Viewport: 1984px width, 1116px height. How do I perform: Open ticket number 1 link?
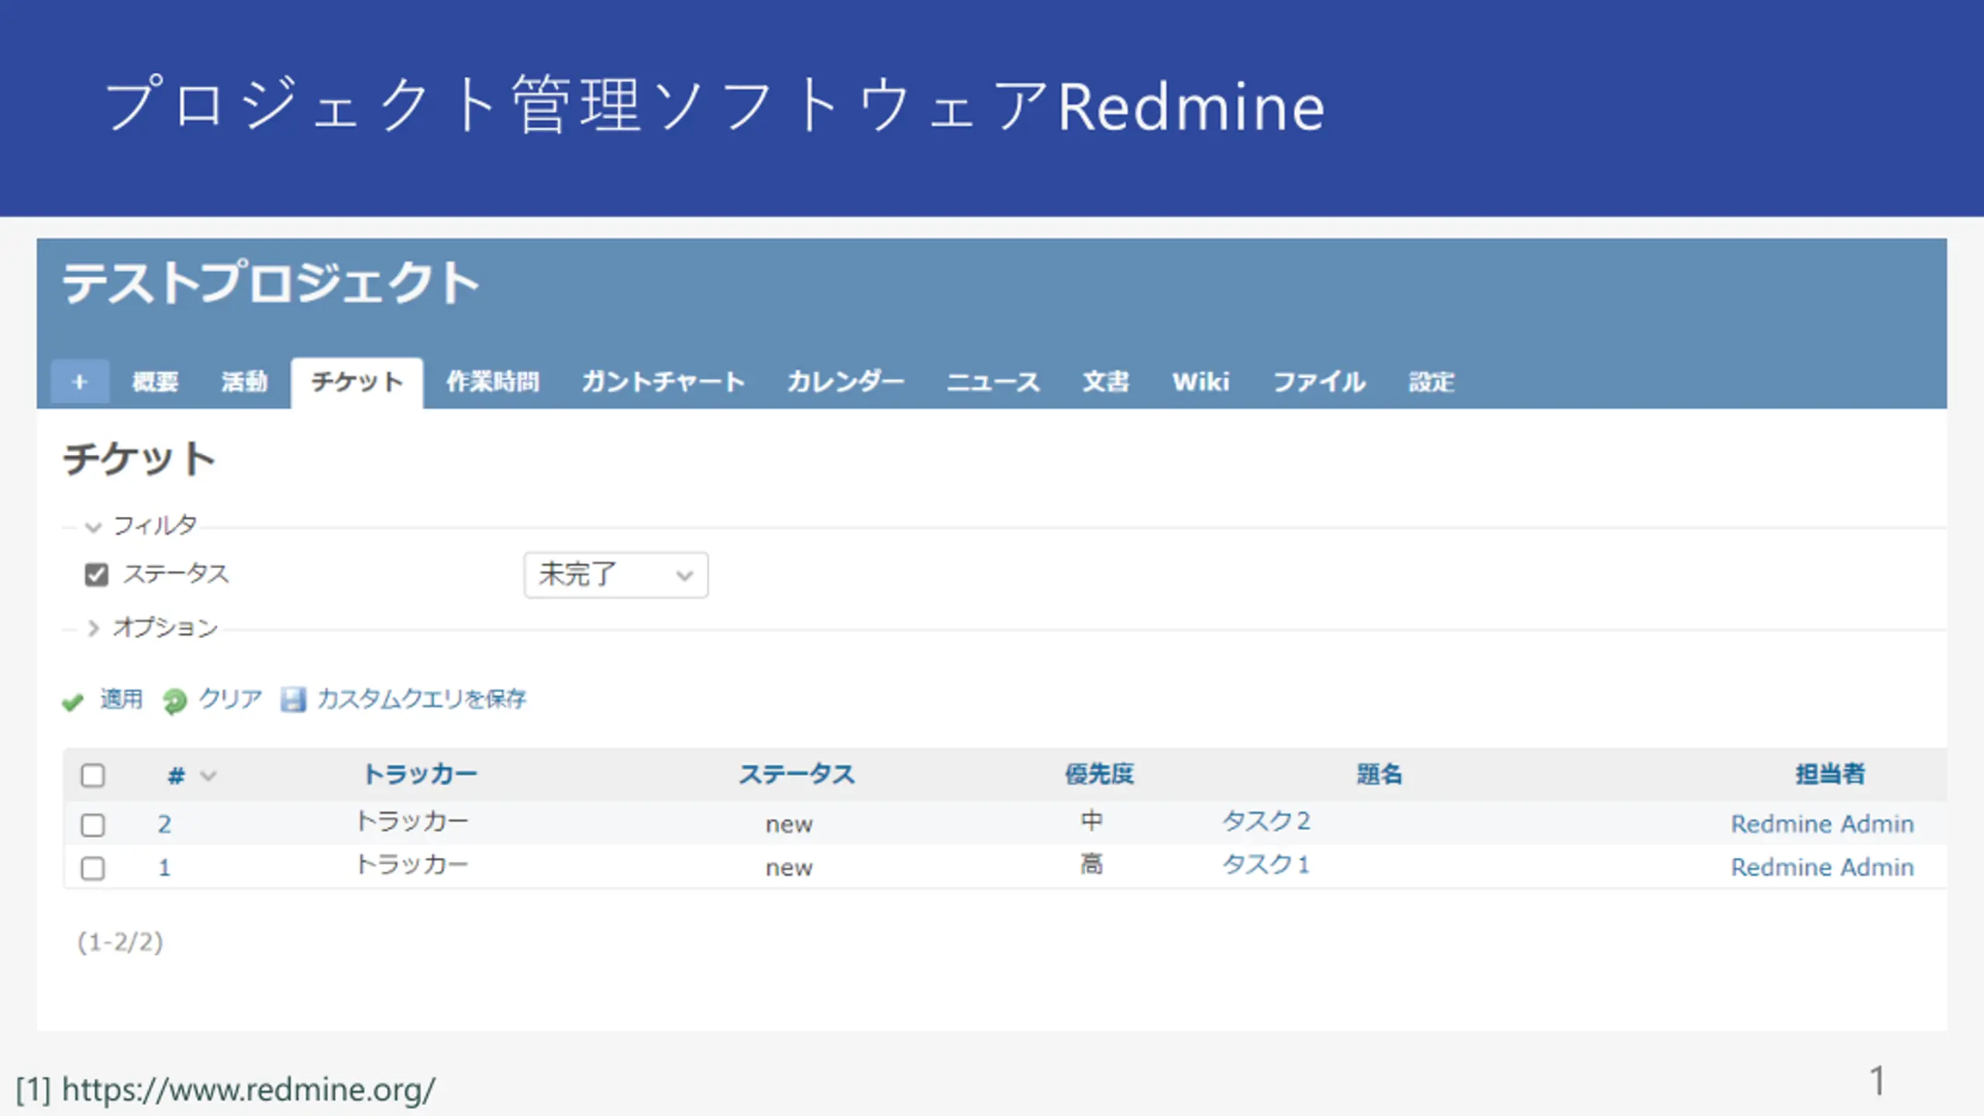click(x=164, y=868)
